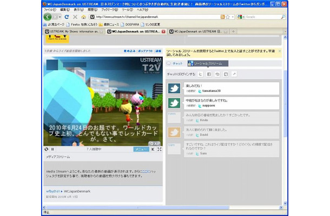Click tamatama38's Twitter avatar

(174, 88)
